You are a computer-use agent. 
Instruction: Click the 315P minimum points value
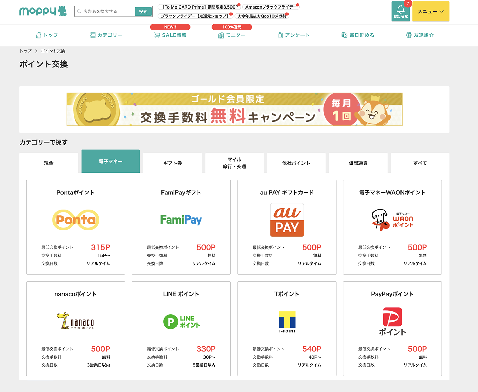(100, 247)
